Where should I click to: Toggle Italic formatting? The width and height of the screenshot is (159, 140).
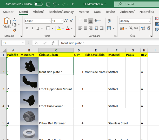tap(32, 28)
